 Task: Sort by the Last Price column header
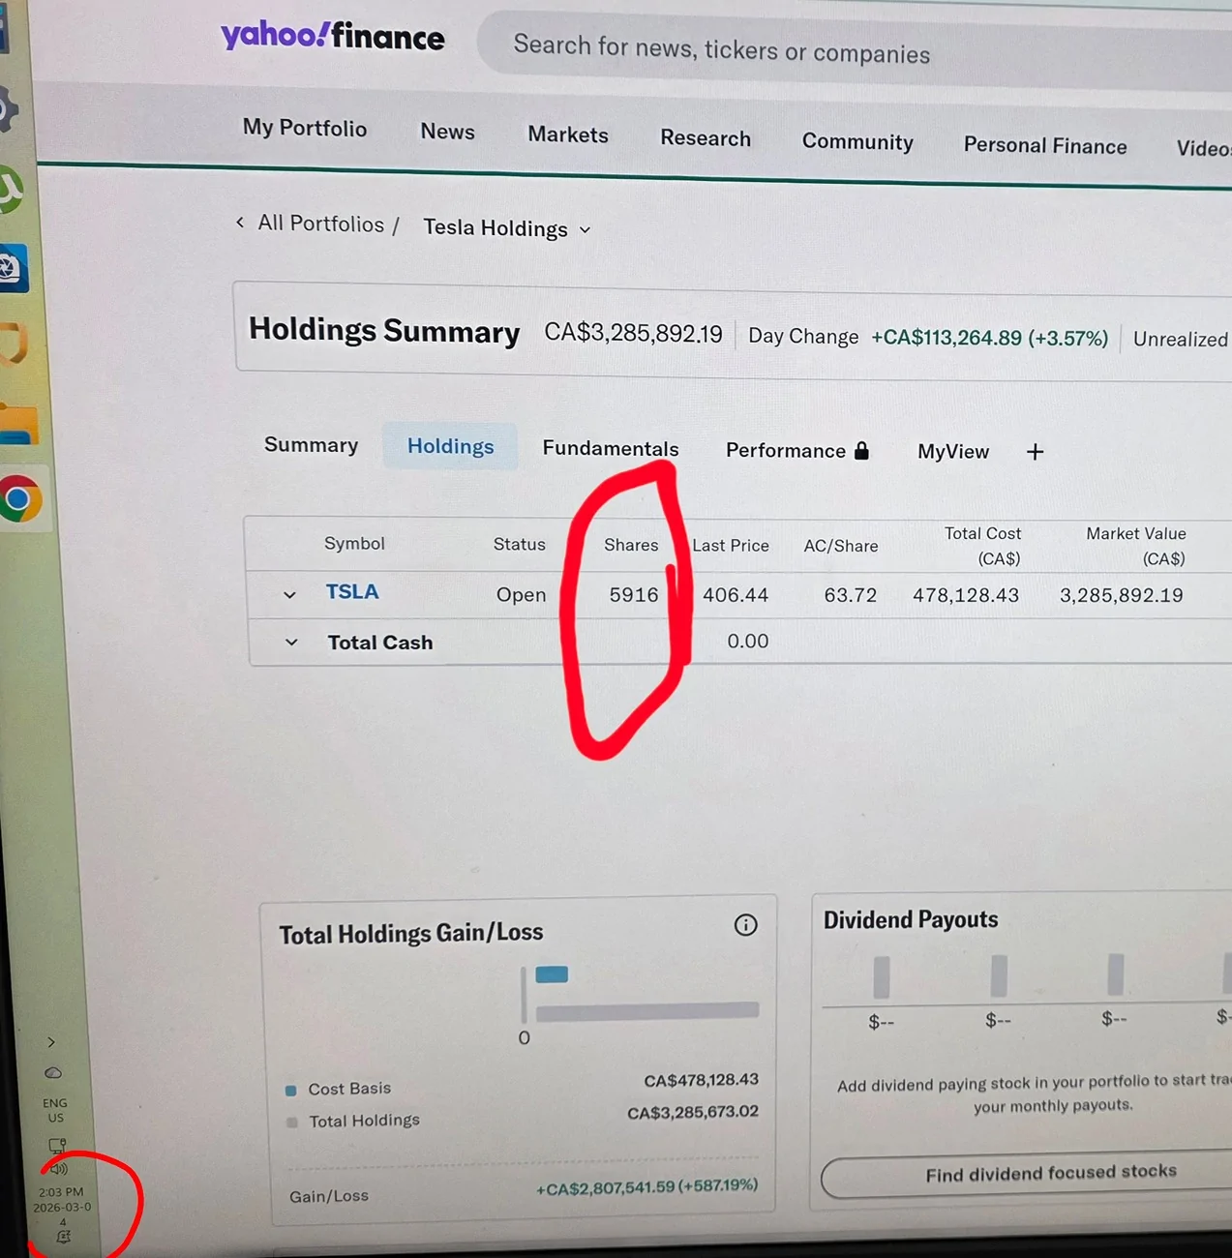tap(731, 546)
